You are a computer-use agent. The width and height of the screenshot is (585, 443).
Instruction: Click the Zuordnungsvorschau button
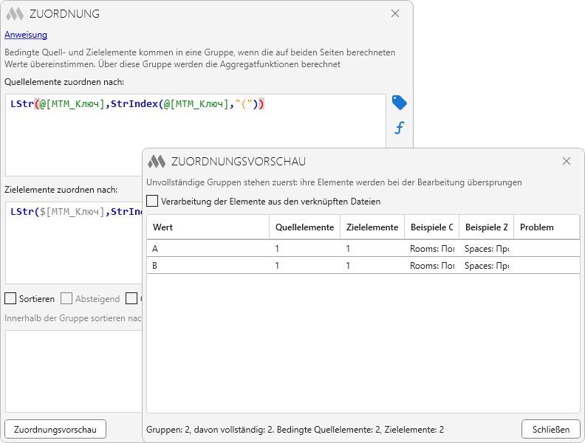[x=55, y=429]
